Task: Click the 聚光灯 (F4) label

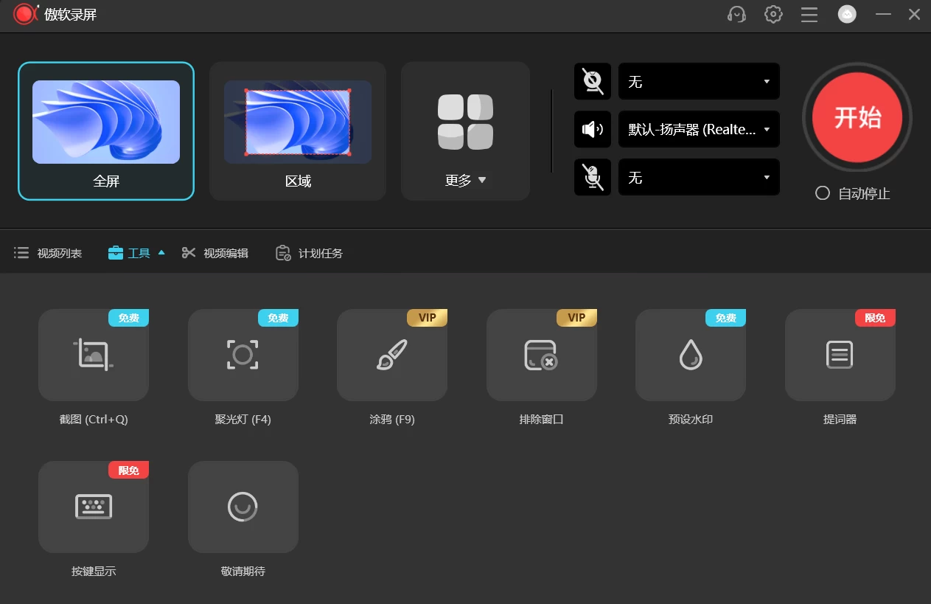Action: click(243, 420)
